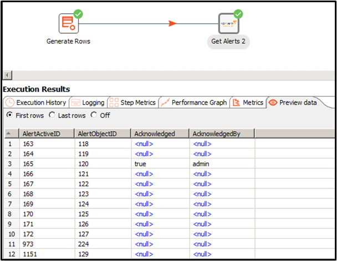The width and height of the screenshot is (337, 261).
Task: Click the orange hop arrow between steps
Action: tap(172, 23)
